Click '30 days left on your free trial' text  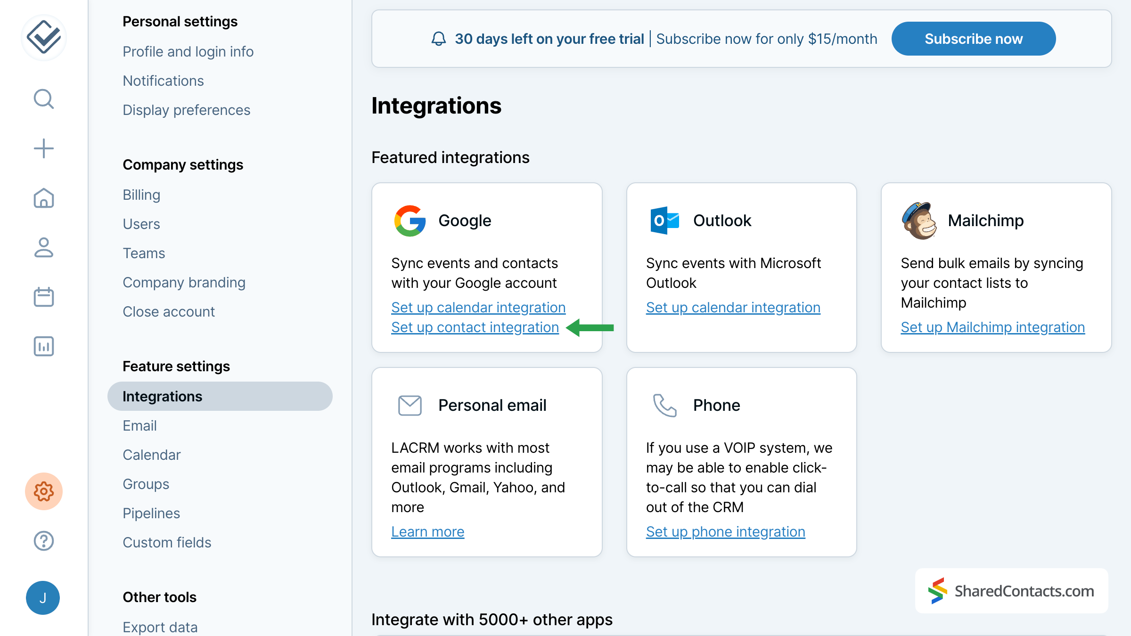[x=549, y=39]
